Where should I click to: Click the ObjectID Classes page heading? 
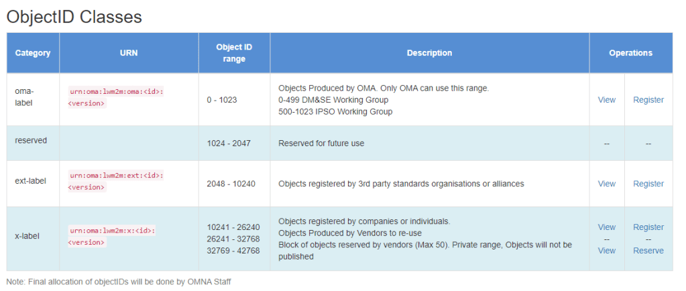click(x=74, y=17)
